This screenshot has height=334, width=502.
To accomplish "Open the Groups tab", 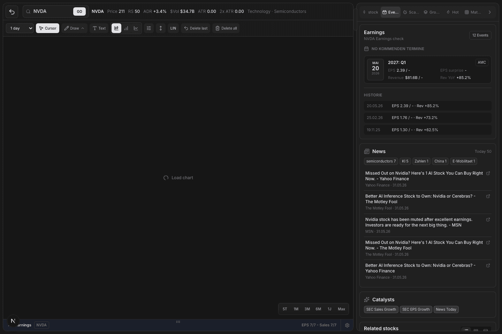I will (x=432, y=12).
